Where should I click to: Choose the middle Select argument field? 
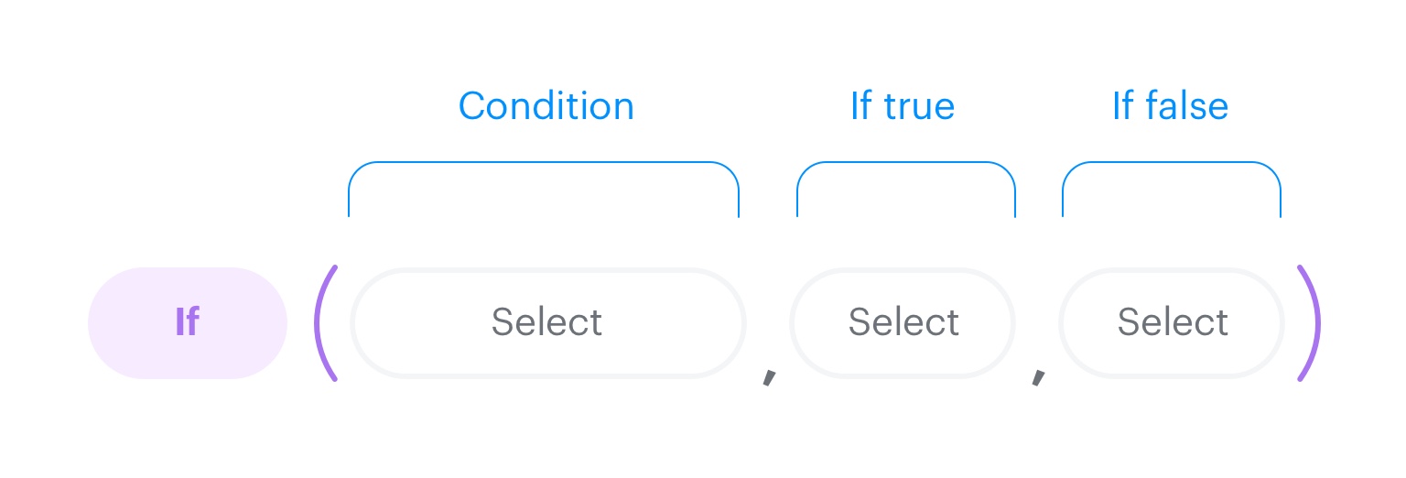pyautogui.click(x=903, y=322)
